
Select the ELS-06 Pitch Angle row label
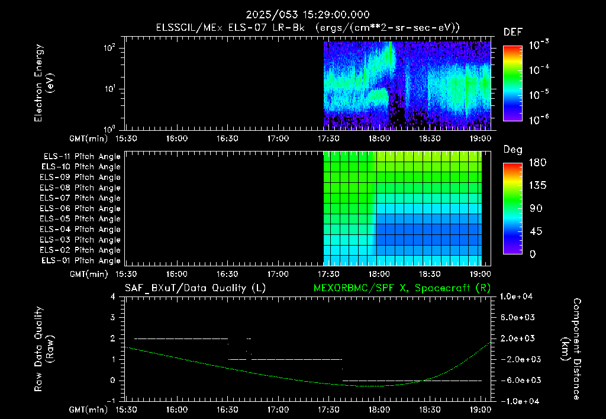(80, 209)
